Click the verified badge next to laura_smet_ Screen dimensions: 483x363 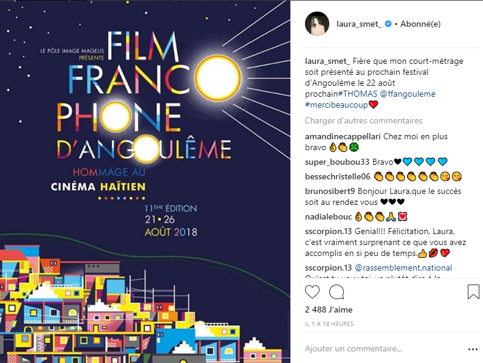point(387,24)
